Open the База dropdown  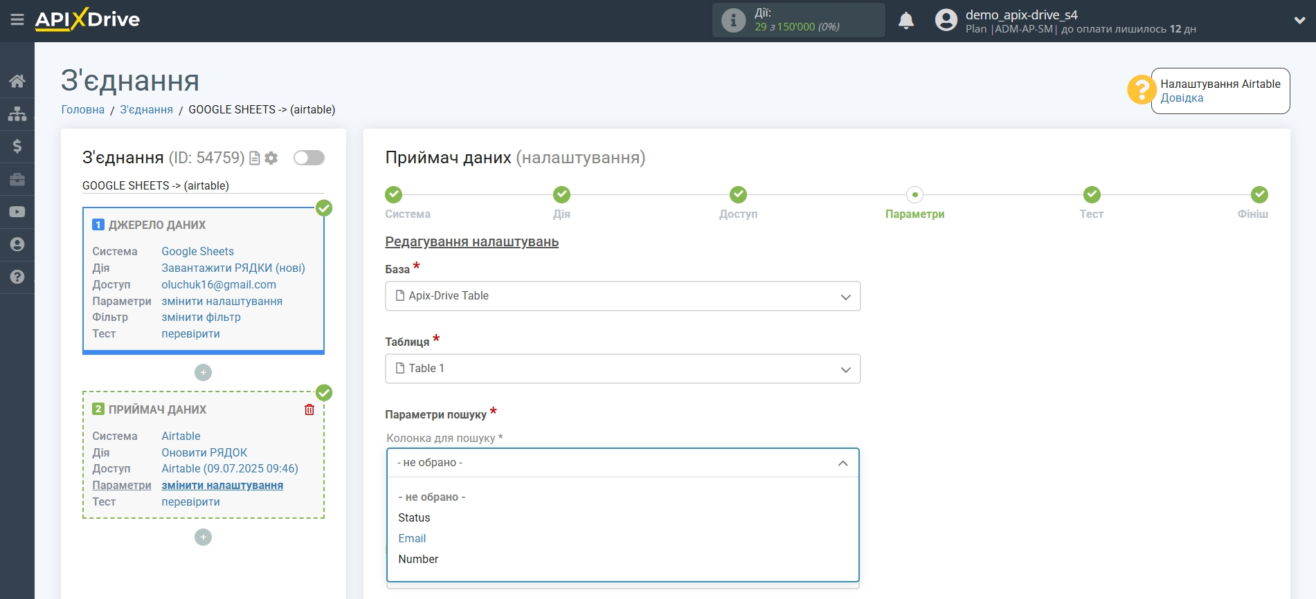(x=622, y=296)
